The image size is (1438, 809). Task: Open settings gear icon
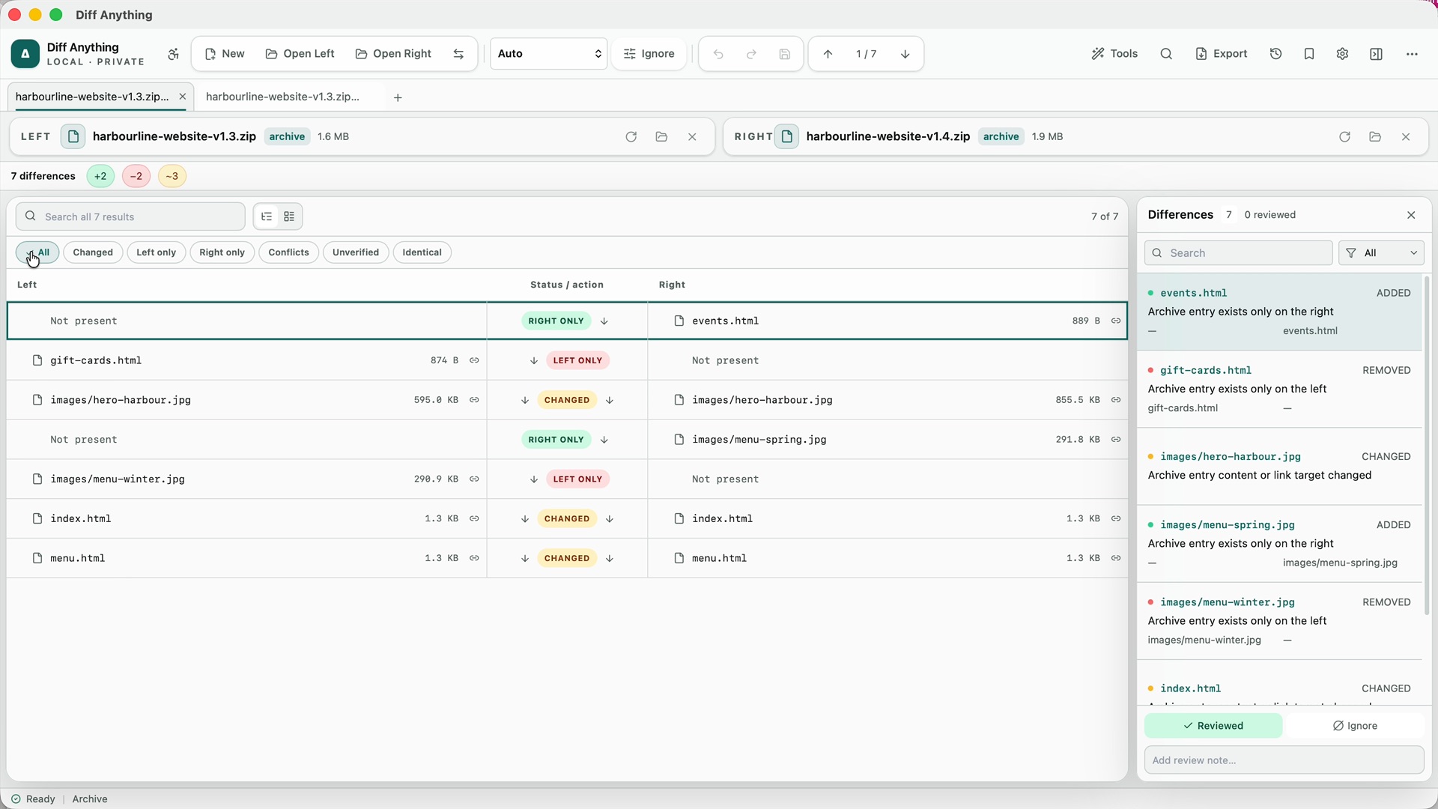point(1342,54)
